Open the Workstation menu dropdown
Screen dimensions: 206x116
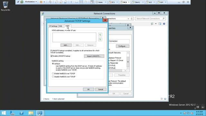[31, 2]
